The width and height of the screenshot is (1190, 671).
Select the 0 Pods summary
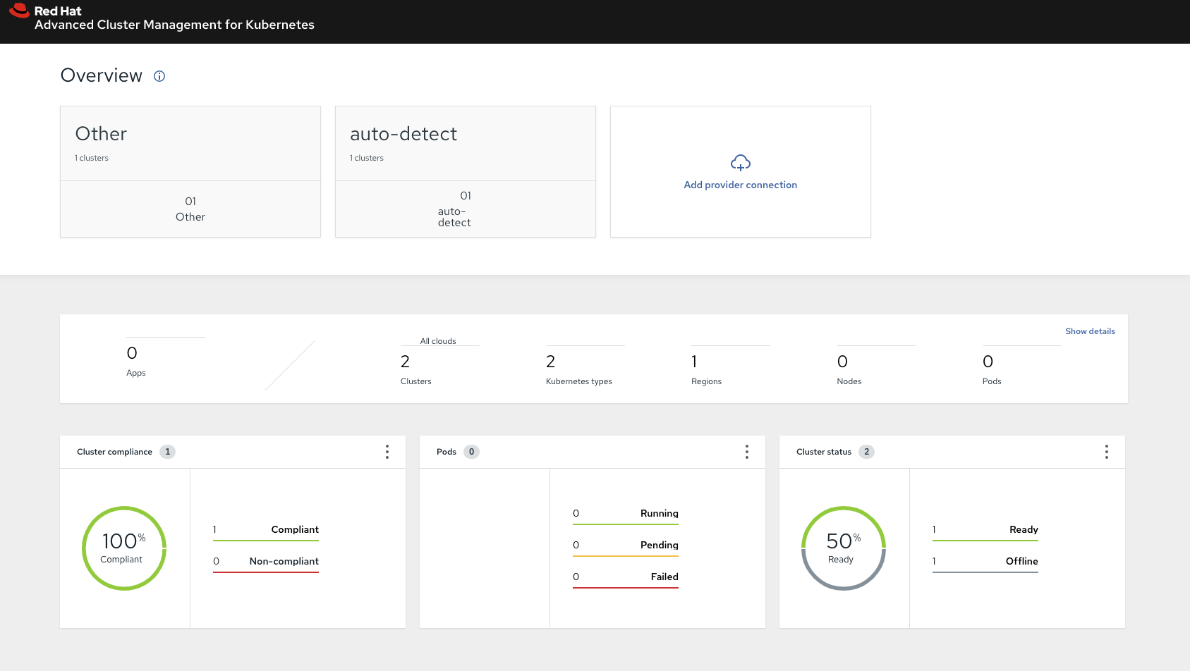(1021, 366)
